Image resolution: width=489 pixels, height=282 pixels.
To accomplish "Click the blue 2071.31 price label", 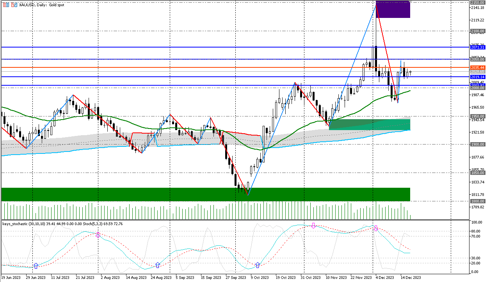I will (478, 47).
